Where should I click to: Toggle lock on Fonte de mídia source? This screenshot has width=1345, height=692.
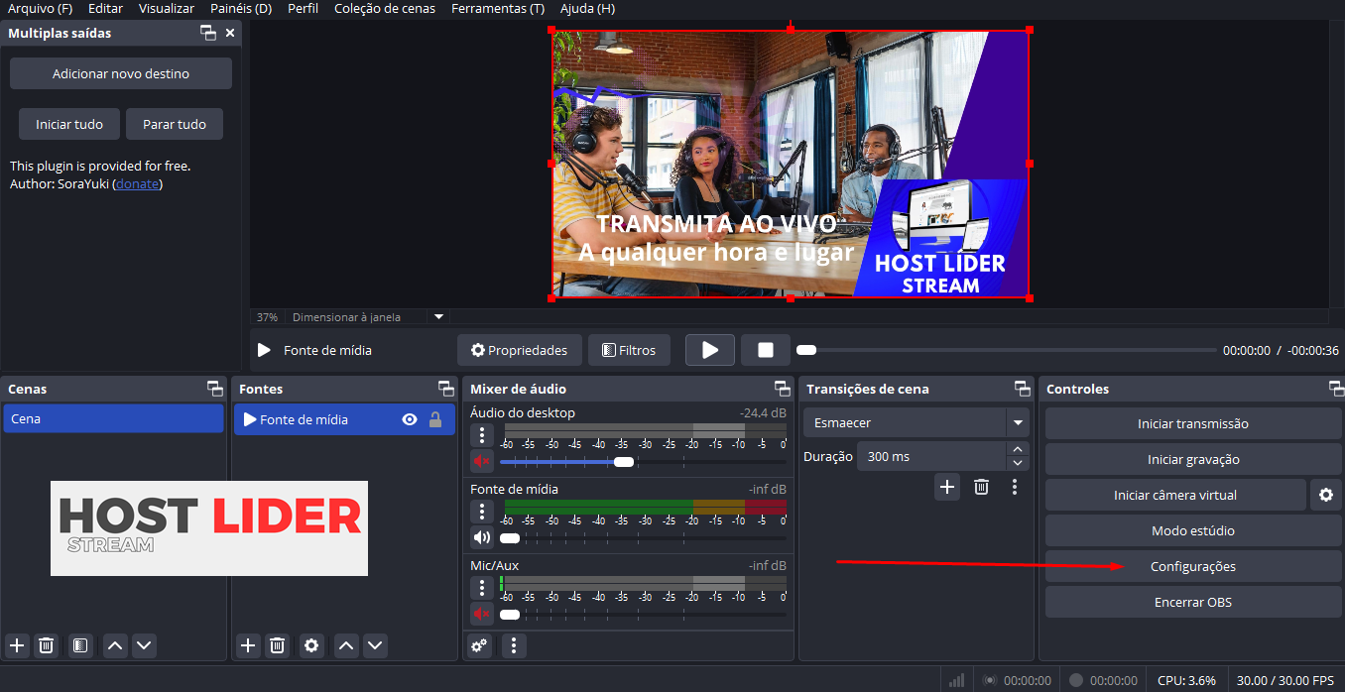(x=435, y=419)
